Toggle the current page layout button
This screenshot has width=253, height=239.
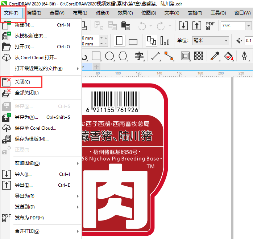[x=151, y=41]
